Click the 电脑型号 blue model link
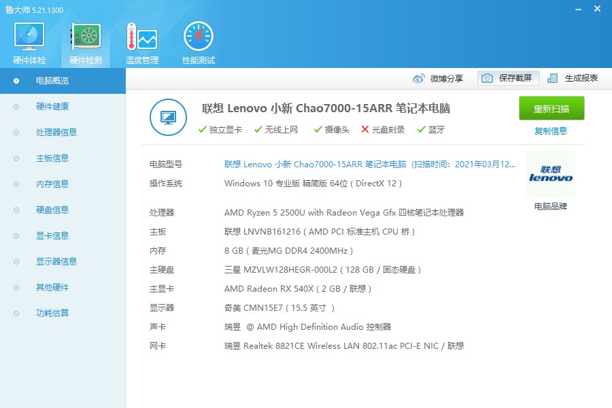 point(370,165)
